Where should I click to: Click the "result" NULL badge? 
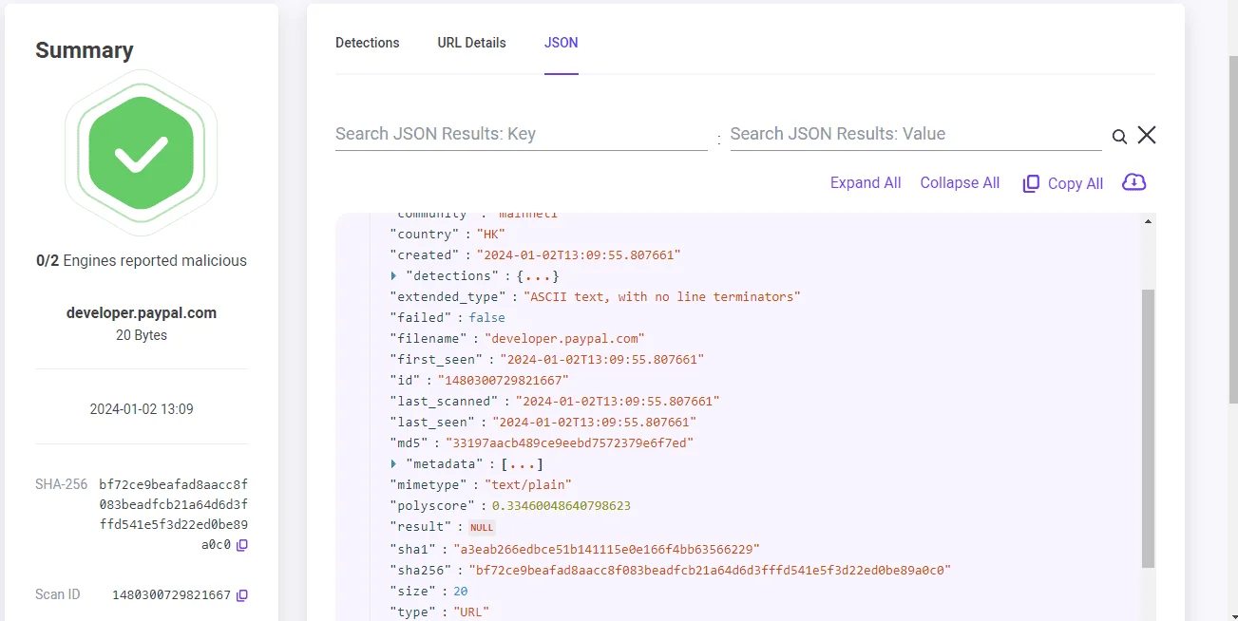[x=482, y=527]
